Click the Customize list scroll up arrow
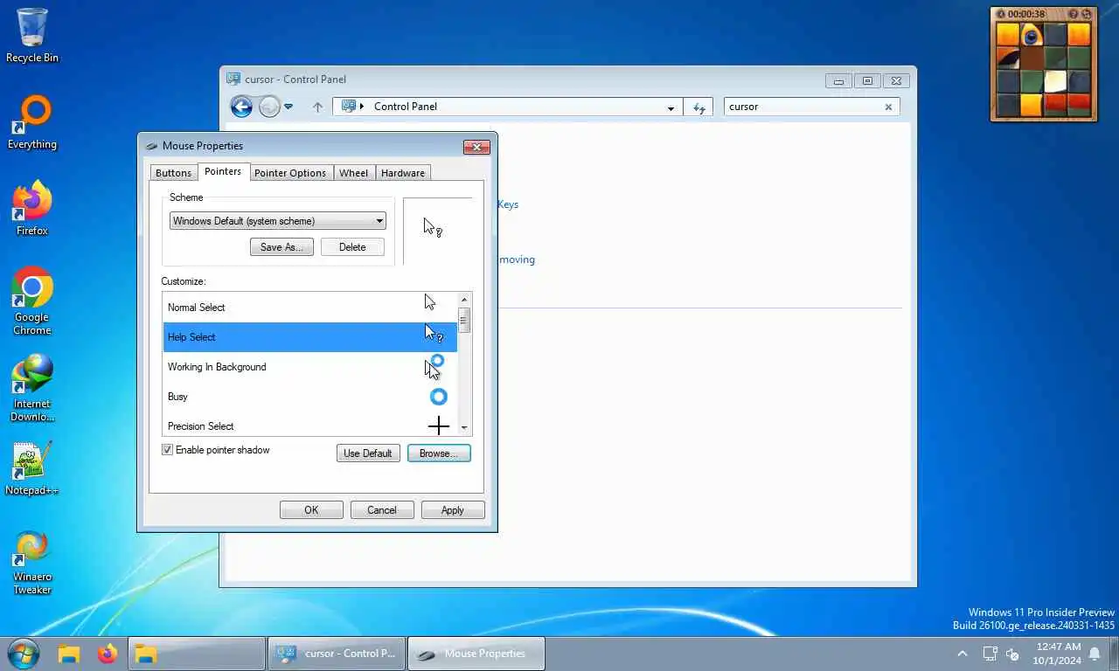The width and height of the screenshot is (1119, 671). (464, 300)
